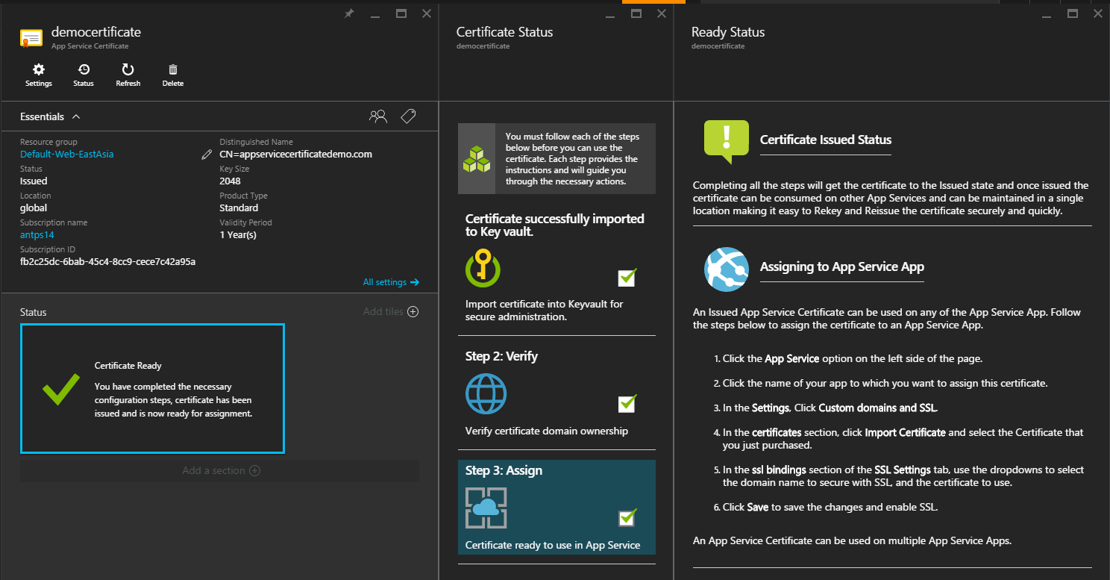This screenshot has height=580, width=1110.
Task: Click 'Certificate ready to use in App Service' text
Action: pyautogui.click(x=553, y=545)
